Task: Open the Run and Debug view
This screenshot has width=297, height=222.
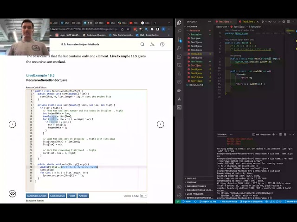Action: (179, 48)
